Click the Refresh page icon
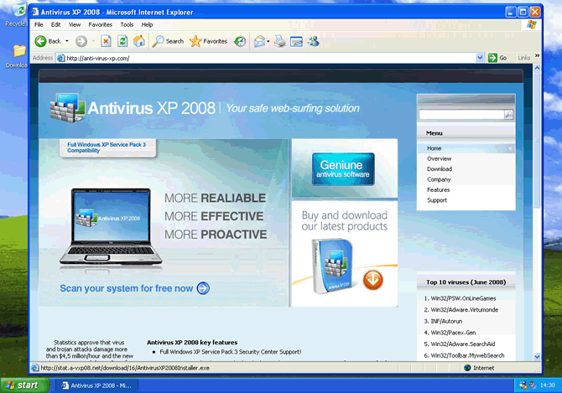Image resolution: width=562 pixels, height=393 pixels. pyautogui.click(x=122, y=41)
